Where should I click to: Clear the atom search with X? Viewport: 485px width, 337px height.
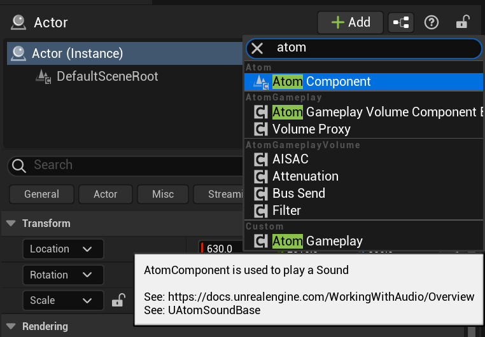(x=257, y=48)
